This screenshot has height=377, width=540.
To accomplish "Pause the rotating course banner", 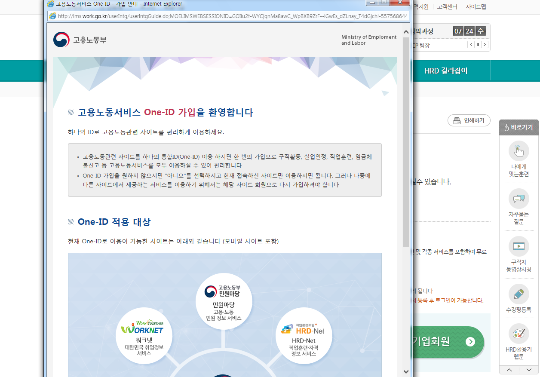I will 478,44.
